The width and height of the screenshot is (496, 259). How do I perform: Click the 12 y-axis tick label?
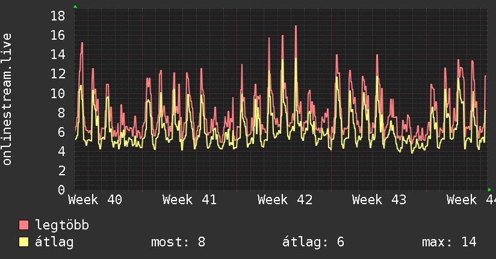tap(58, 73)
